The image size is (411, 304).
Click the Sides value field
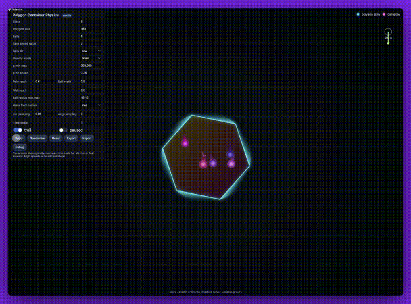pyautogui.click(x=90, y=22)
